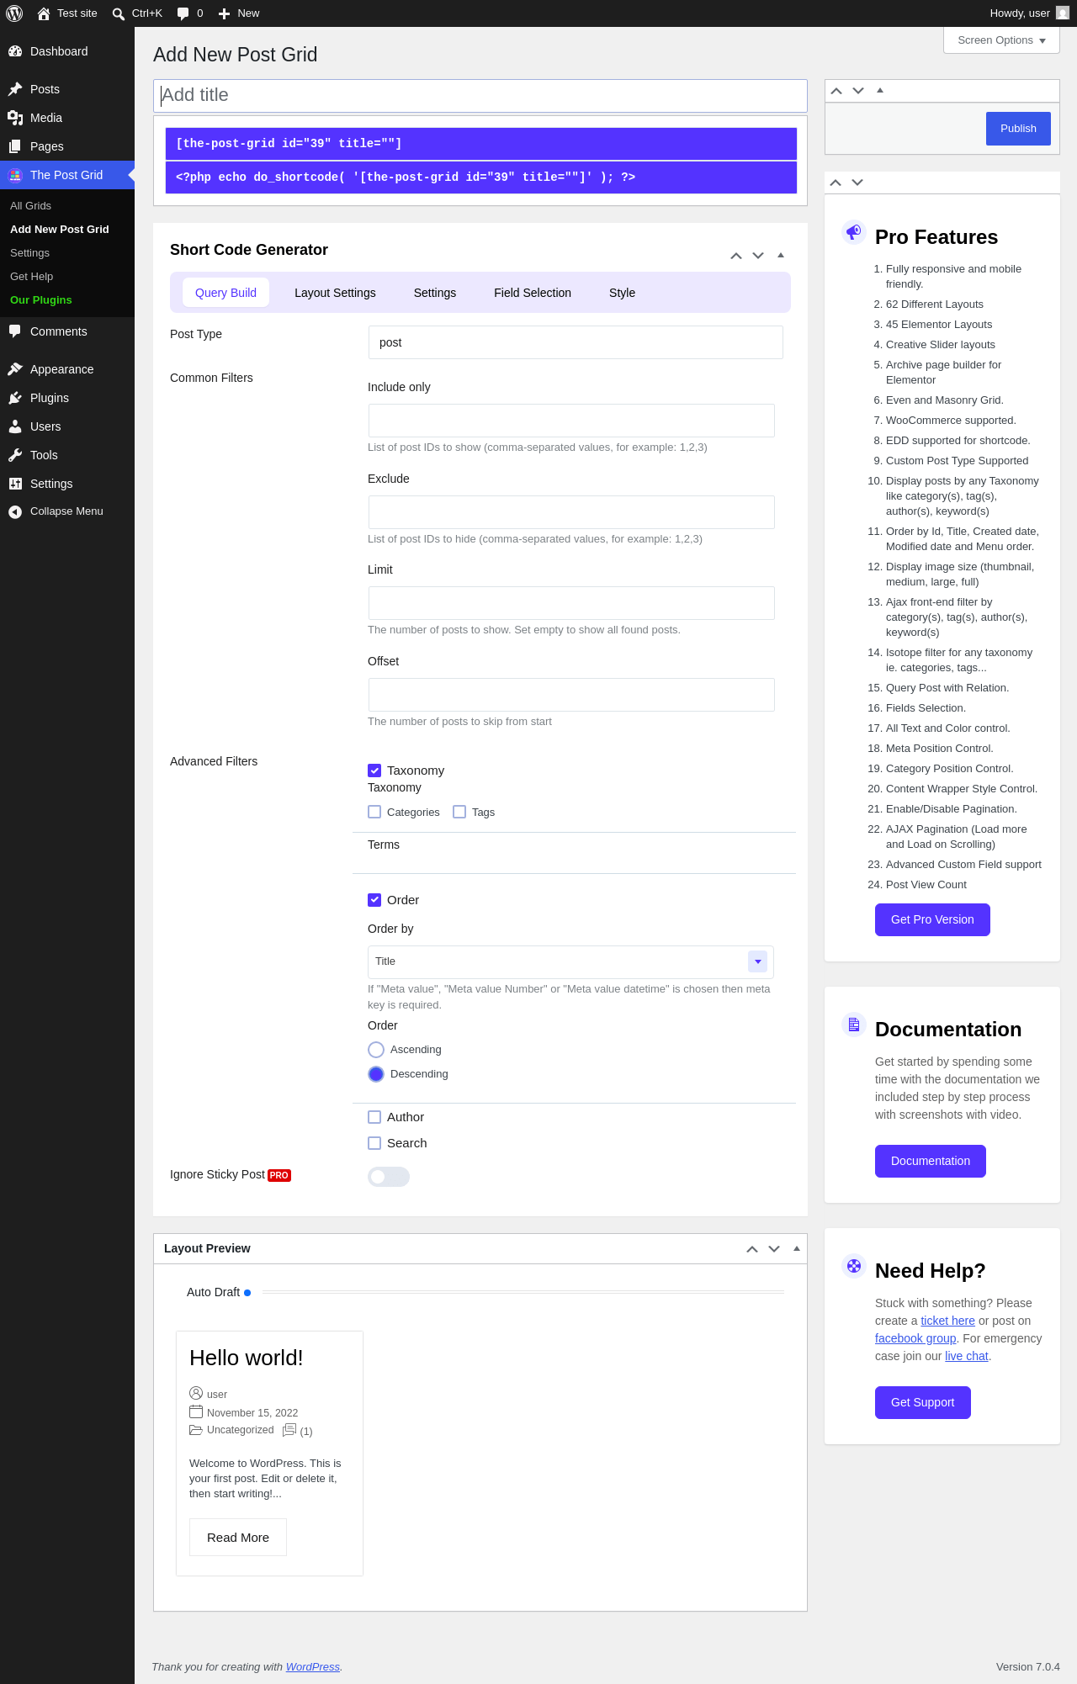Click the calendar icon beside November 15, 2022
The width and height of the screenshot is (1077, 1684).
pos(196,1411)
